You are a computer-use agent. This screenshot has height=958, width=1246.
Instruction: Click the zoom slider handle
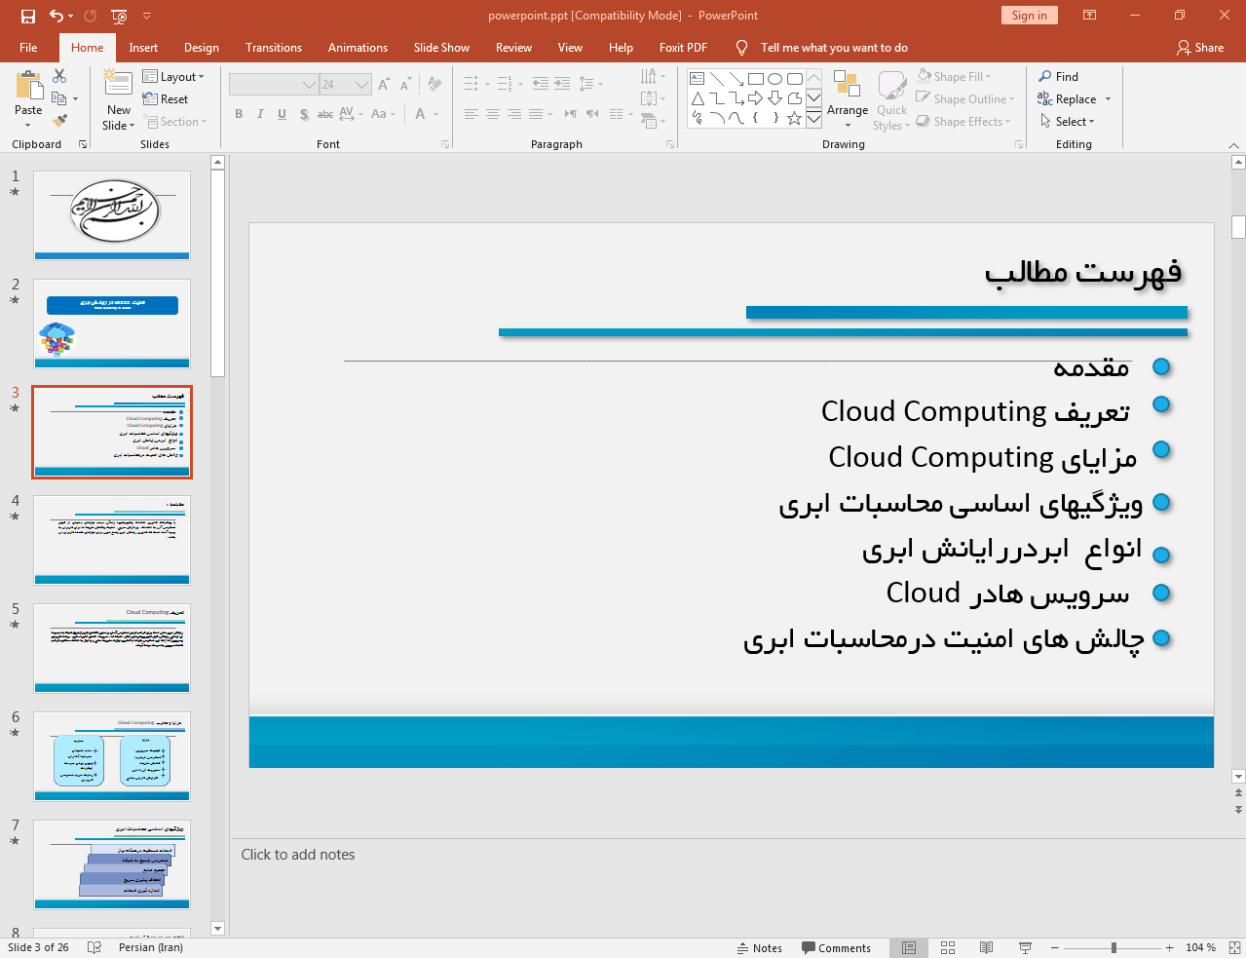[x=1114, y=947]
